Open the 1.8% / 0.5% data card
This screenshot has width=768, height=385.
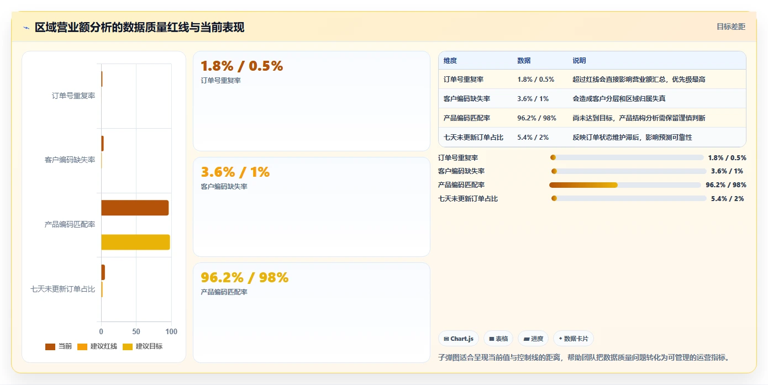(312, 101)
